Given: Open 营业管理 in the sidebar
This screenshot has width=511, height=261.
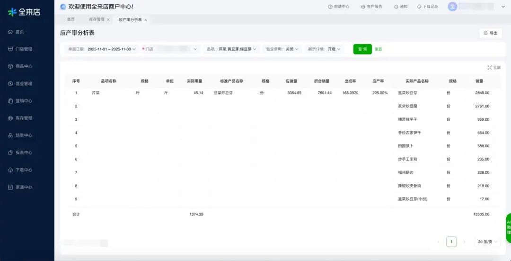Looking at the screenshot, I should [20, 83].
